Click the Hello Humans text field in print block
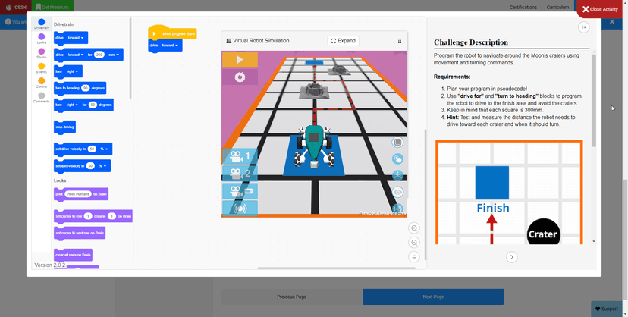The width and height of the screenshot is (628, 317). pyautogui.click(x=78, y=193)
